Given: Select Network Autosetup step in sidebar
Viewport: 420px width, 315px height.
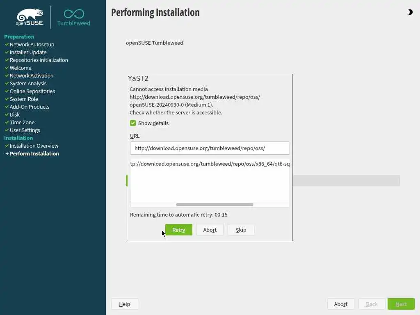Looking at the screenshot, I should [x=32, y=44].
